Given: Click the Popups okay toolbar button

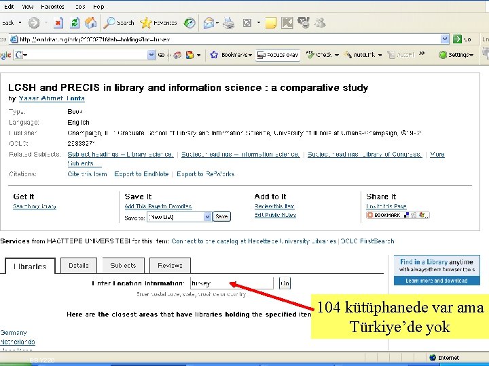Looking at the screenshot, I should point(278,55).
